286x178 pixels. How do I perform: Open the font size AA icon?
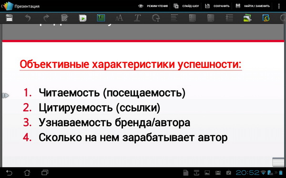119,18
